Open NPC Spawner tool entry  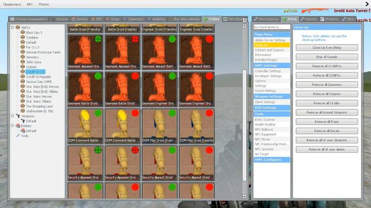[272, 149]
